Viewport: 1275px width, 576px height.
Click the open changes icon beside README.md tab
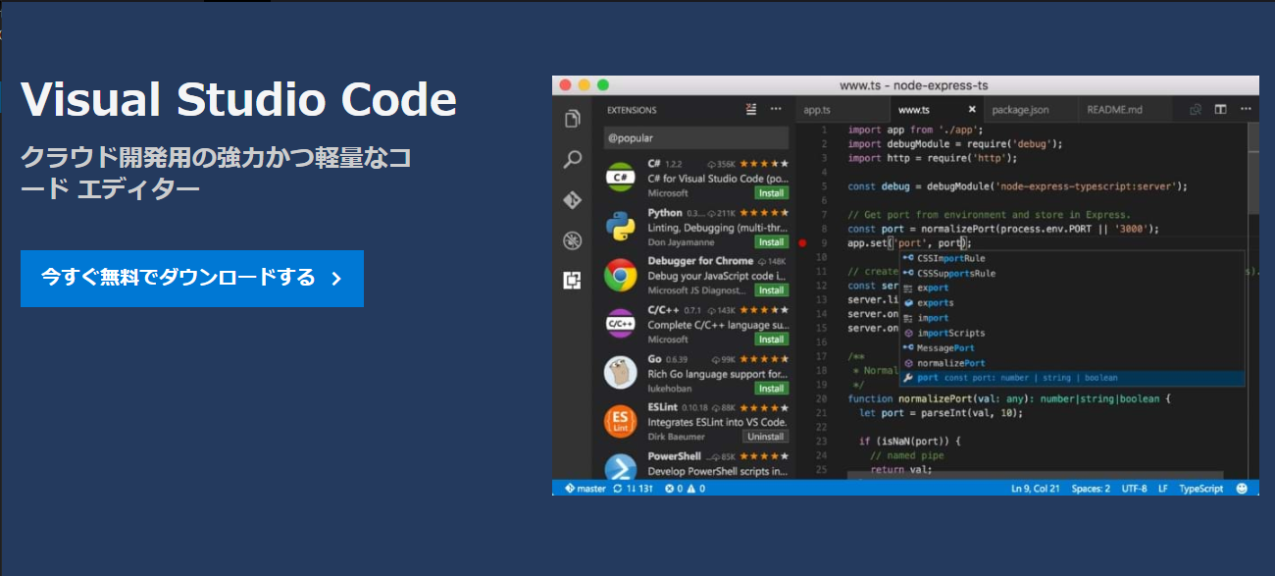[x=1196, y=110]
